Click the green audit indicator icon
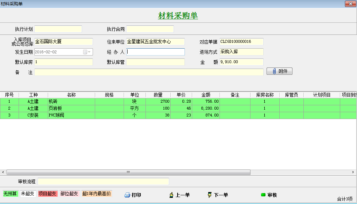The height and width of the screenshot is (204, 357). click(x=263, y=195)
